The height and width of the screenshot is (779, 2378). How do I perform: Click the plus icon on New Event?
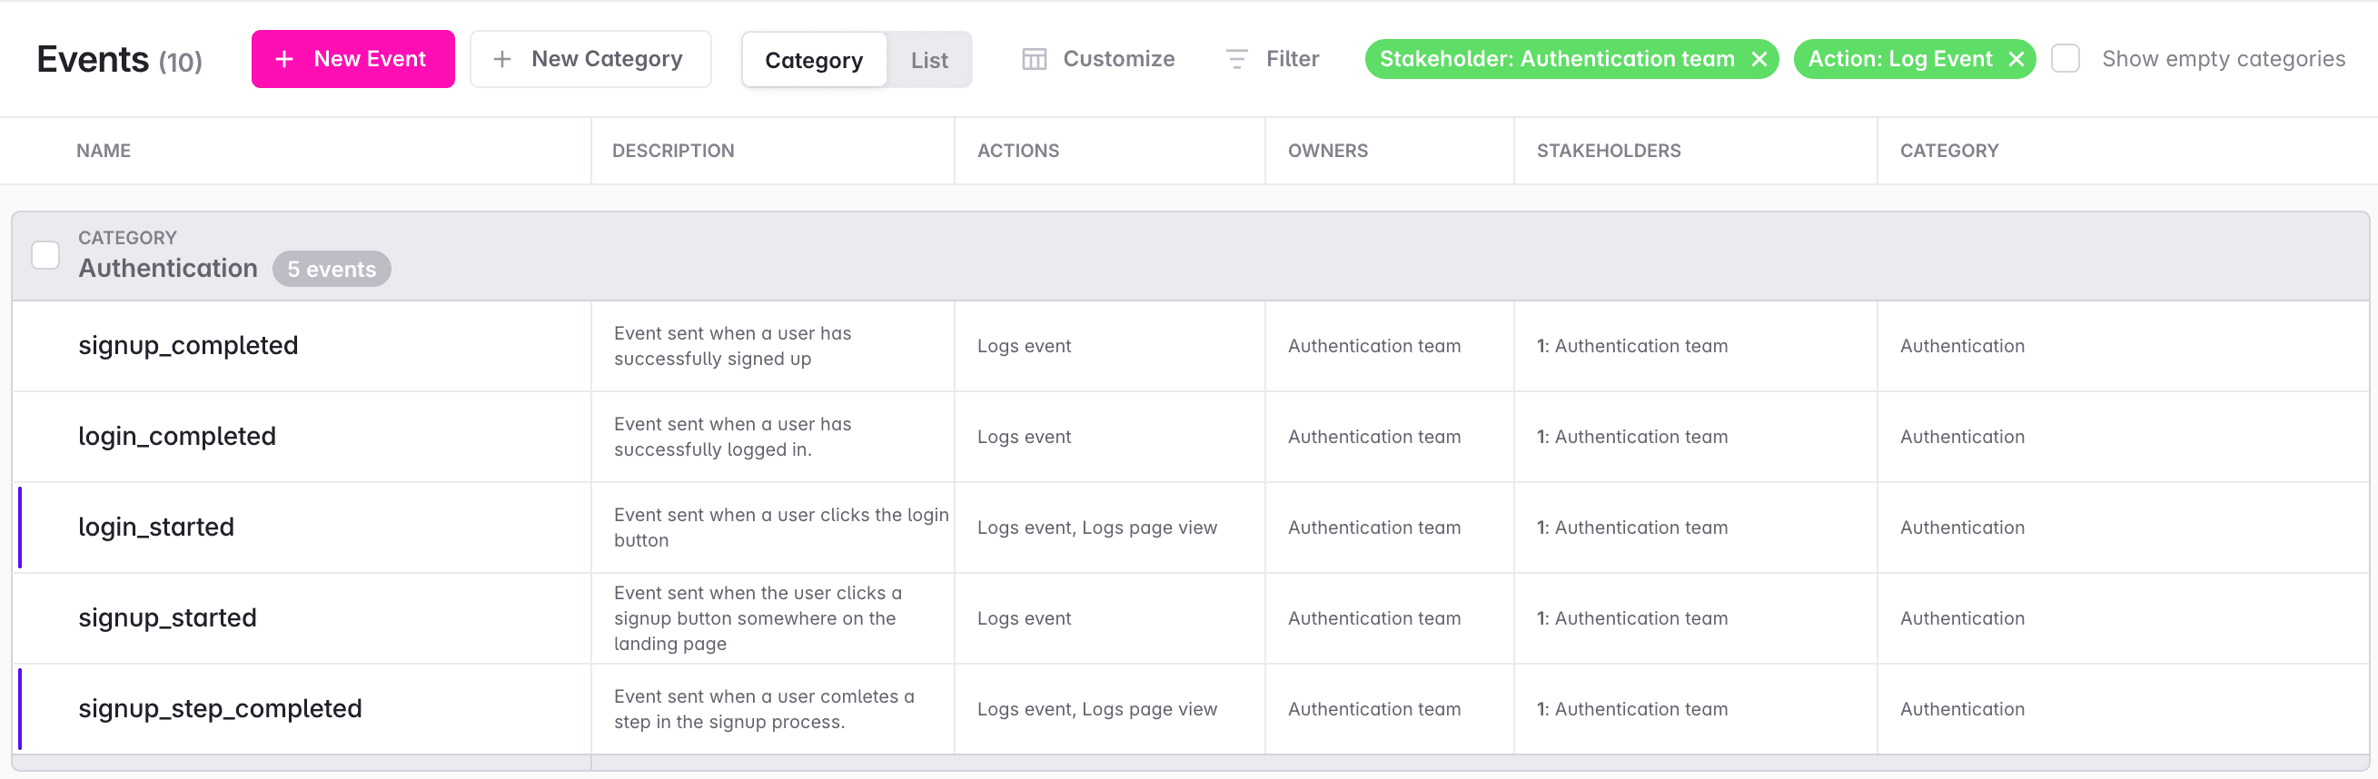point(284,59)
